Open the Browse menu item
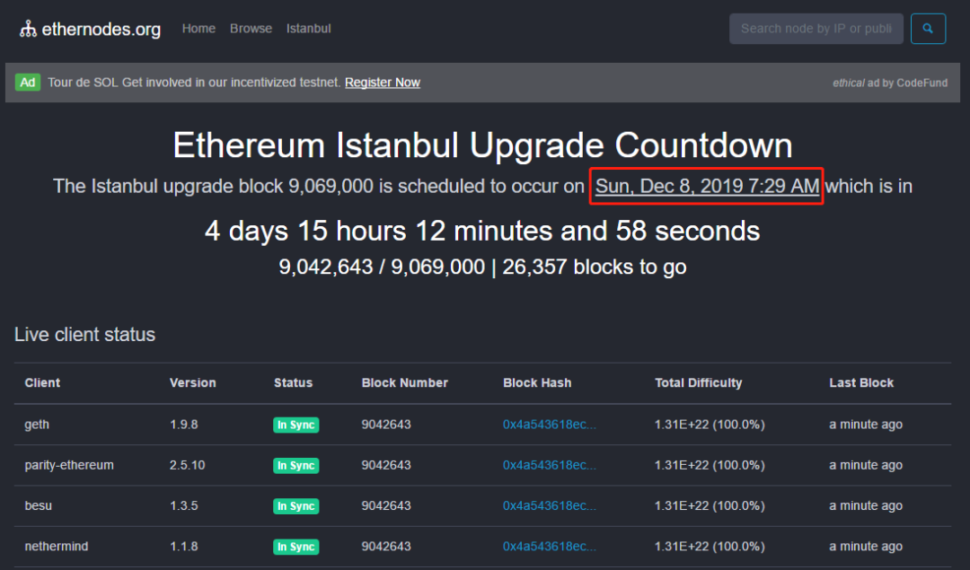This screenshot has height=570, width=970. pyautogui.click(x=251, y=29)
